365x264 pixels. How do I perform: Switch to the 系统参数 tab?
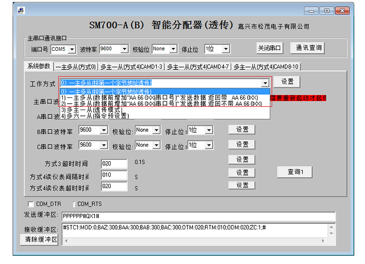coord(39,66)
